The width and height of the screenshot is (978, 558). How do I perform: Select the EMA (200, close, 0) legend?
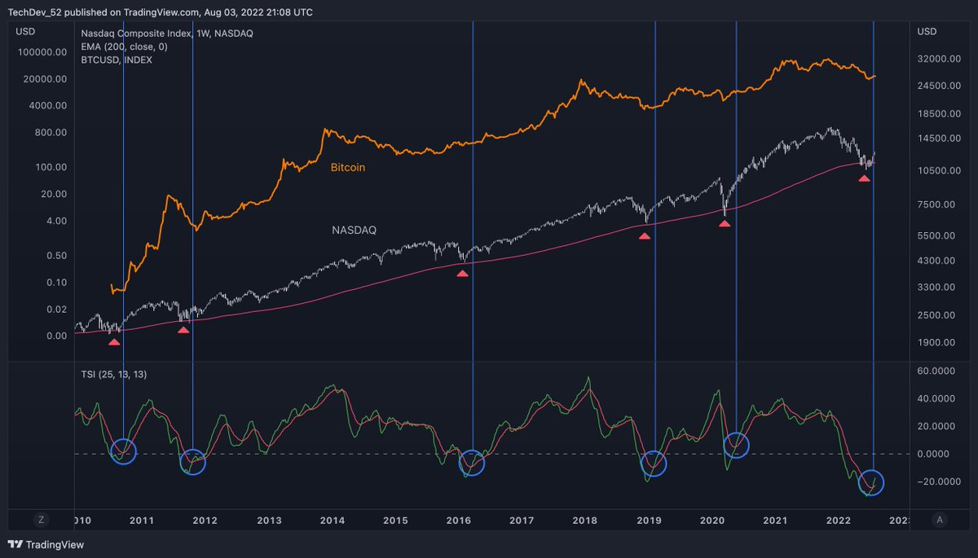click(x=124, y=46)
